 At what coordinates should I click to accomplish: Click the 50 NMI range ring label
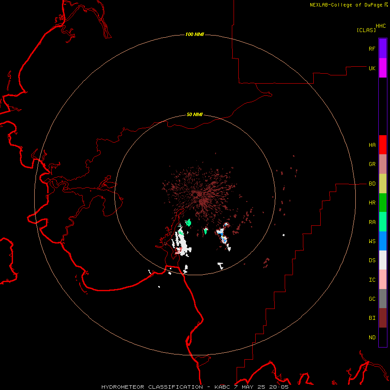(195, 115)
